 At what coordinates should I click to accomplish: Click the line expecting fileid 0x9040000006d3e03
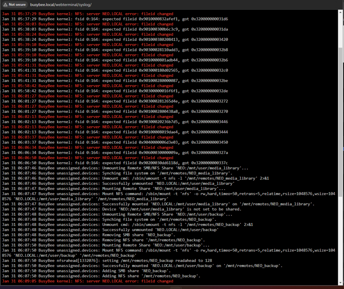115,143
